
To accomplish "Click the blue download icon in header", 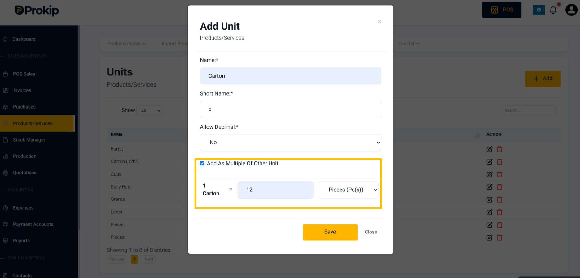I will point(538,10).
